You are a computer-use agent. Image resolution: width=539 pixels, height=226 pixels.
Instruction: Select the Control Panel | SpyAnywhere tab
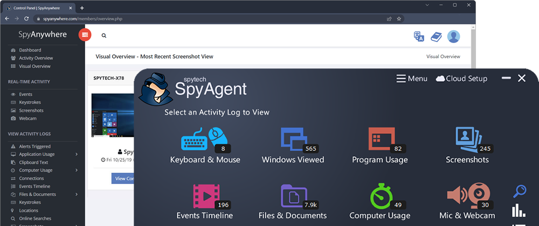tap(40, 8)
